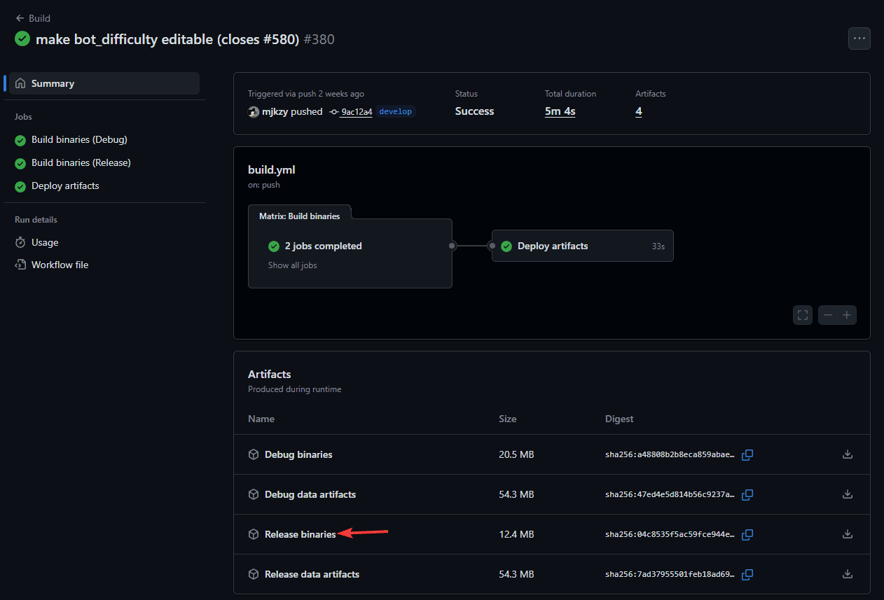The width and height of the screenshot is (884, 600).
Task: Copy the Release binaries digest
Action: [747, 534]
